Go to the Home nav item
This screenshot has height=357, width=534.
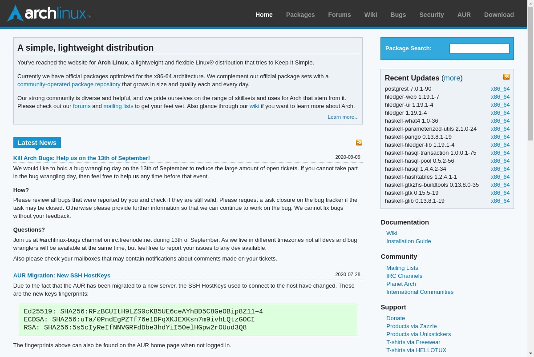[264, 15]
